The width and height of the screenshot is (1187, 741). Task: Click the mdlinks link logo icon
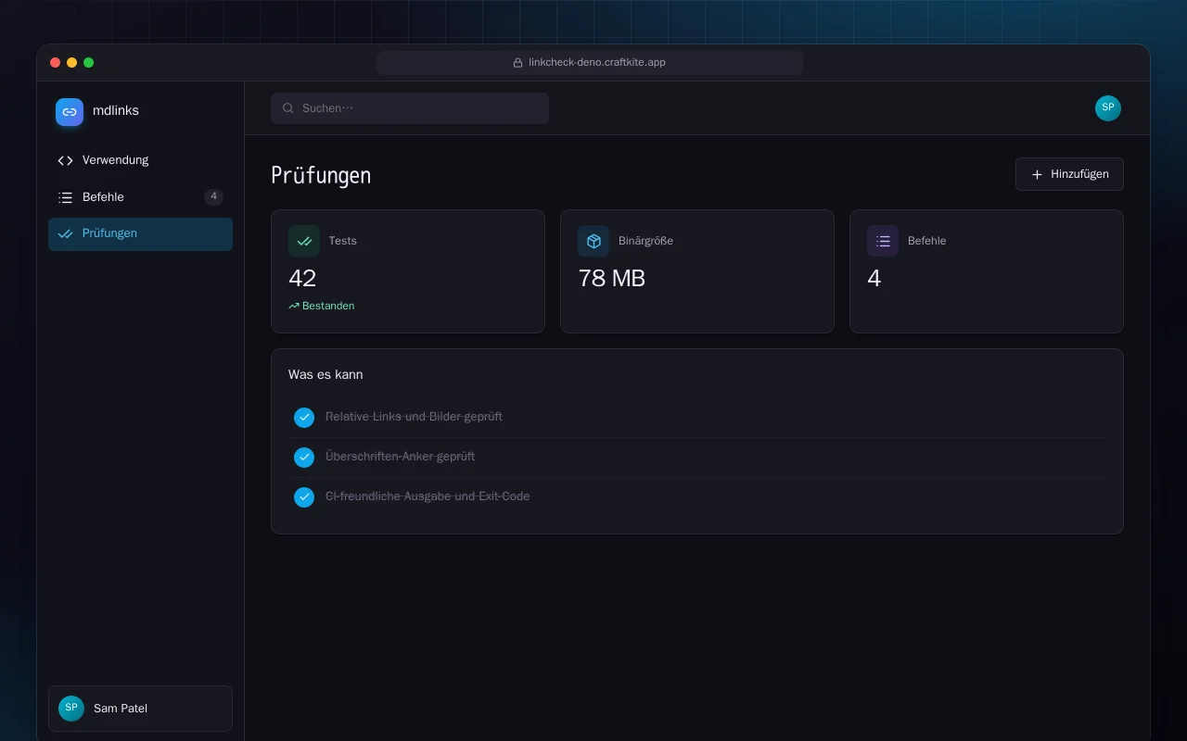pos(70,112)
